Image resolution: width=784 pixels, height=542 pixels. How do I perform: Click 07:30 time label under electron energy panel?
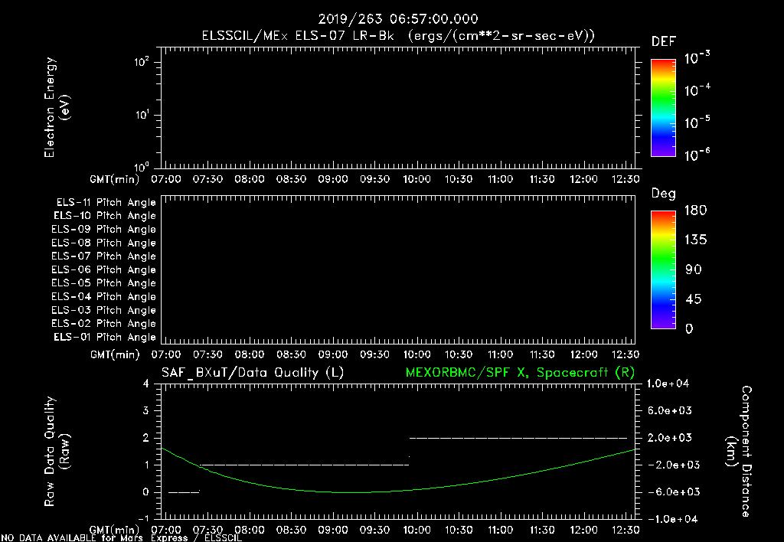click(208, 179)
